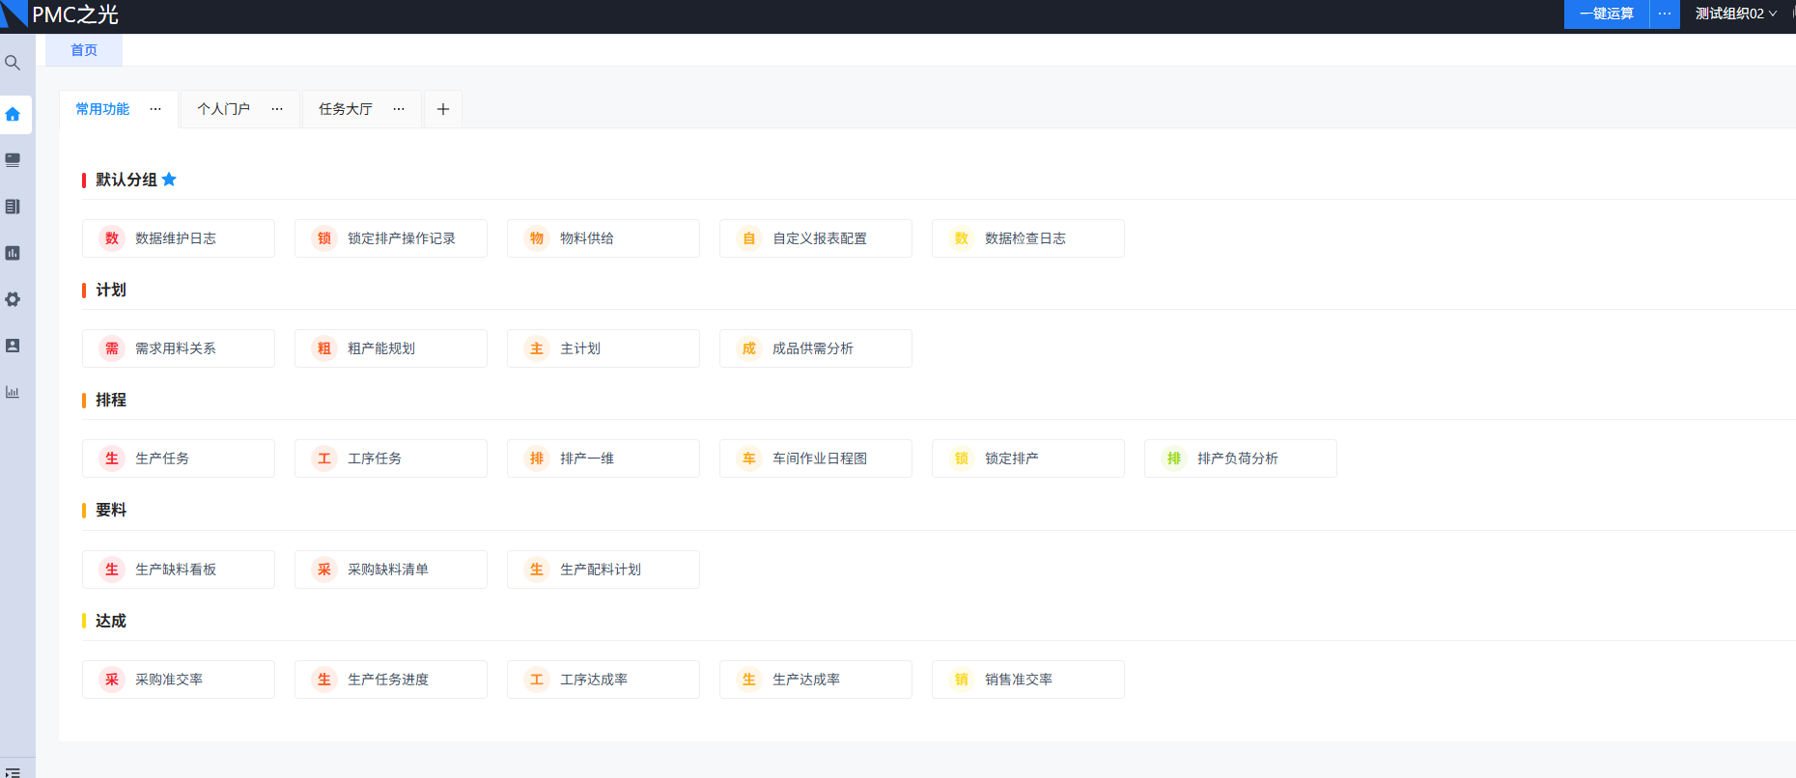Click the 物 icon of 物料供给
This screenshot has width=1796, height=778.
(x=537, y=238)
